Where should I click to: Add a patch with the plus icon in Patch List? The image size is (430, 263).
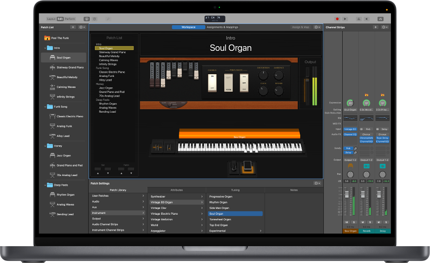[x=73, y=27]
